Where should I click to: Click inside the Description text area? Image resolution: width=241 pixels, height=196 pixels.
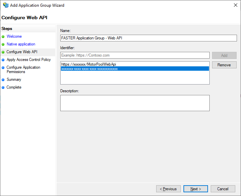(135, 103)
